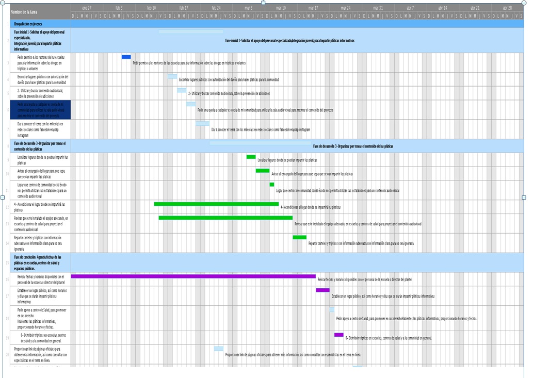Click the 'abr 28' week header

[x=507, y=8]
